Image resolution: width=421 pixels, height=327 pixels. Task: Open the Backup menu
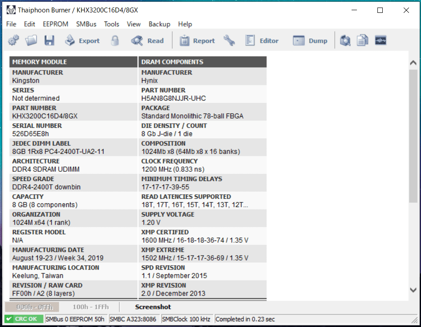click(159, 24)
